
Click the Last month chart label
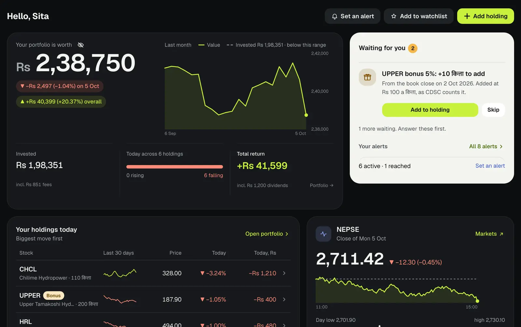click(178, 45)
